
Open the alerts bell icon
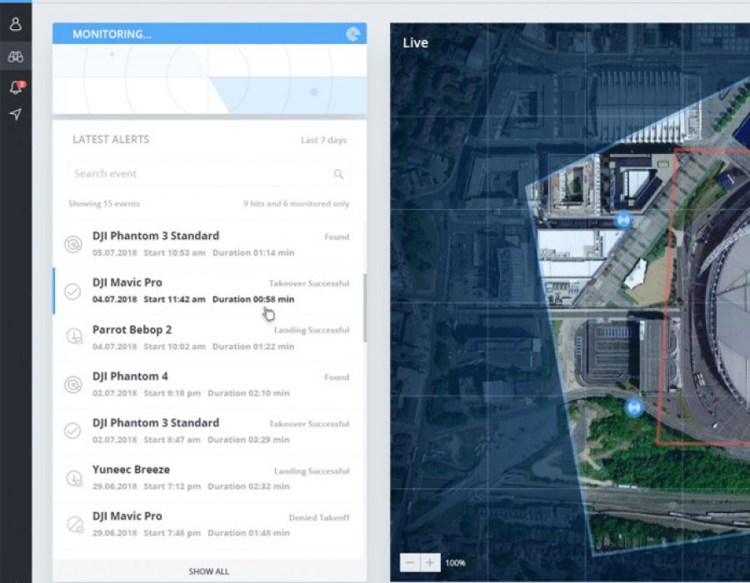pos(17,87)
